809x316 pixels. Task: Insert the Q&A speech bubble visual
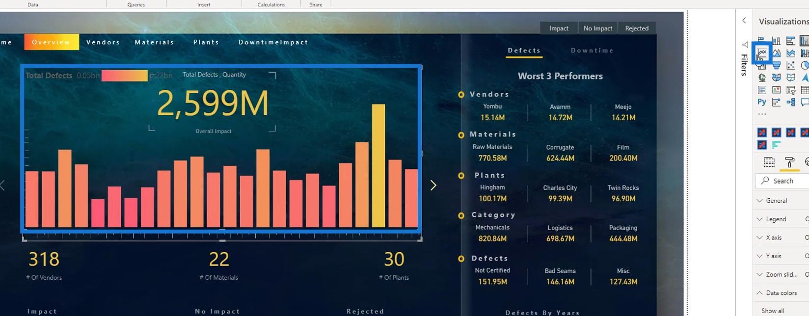(805, 102)
